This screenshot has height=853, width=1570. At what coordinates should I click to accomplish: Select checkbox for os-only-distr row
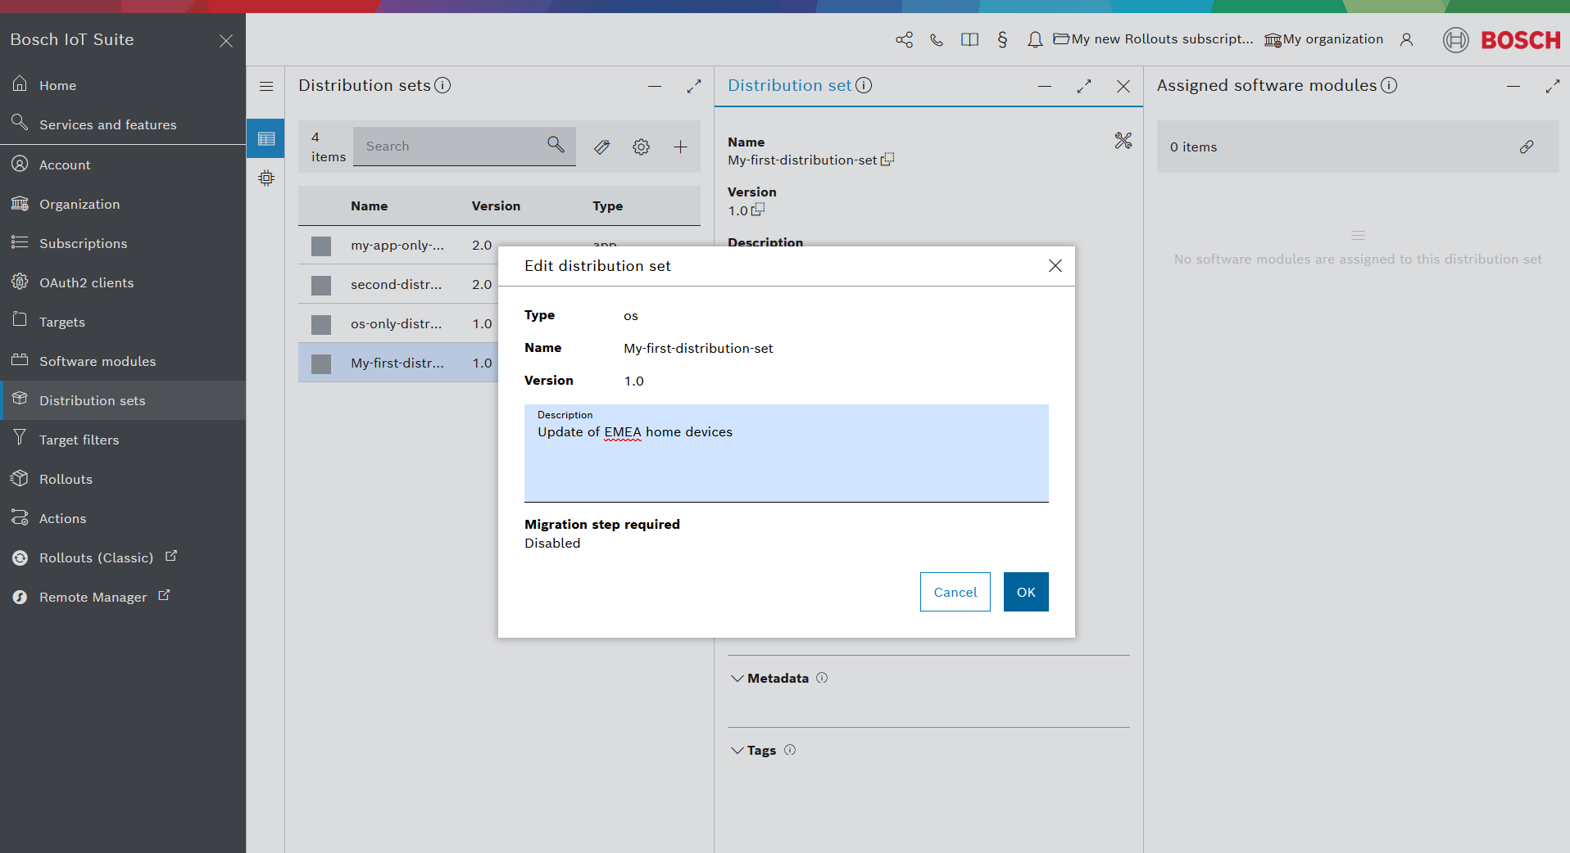[321, 324]
